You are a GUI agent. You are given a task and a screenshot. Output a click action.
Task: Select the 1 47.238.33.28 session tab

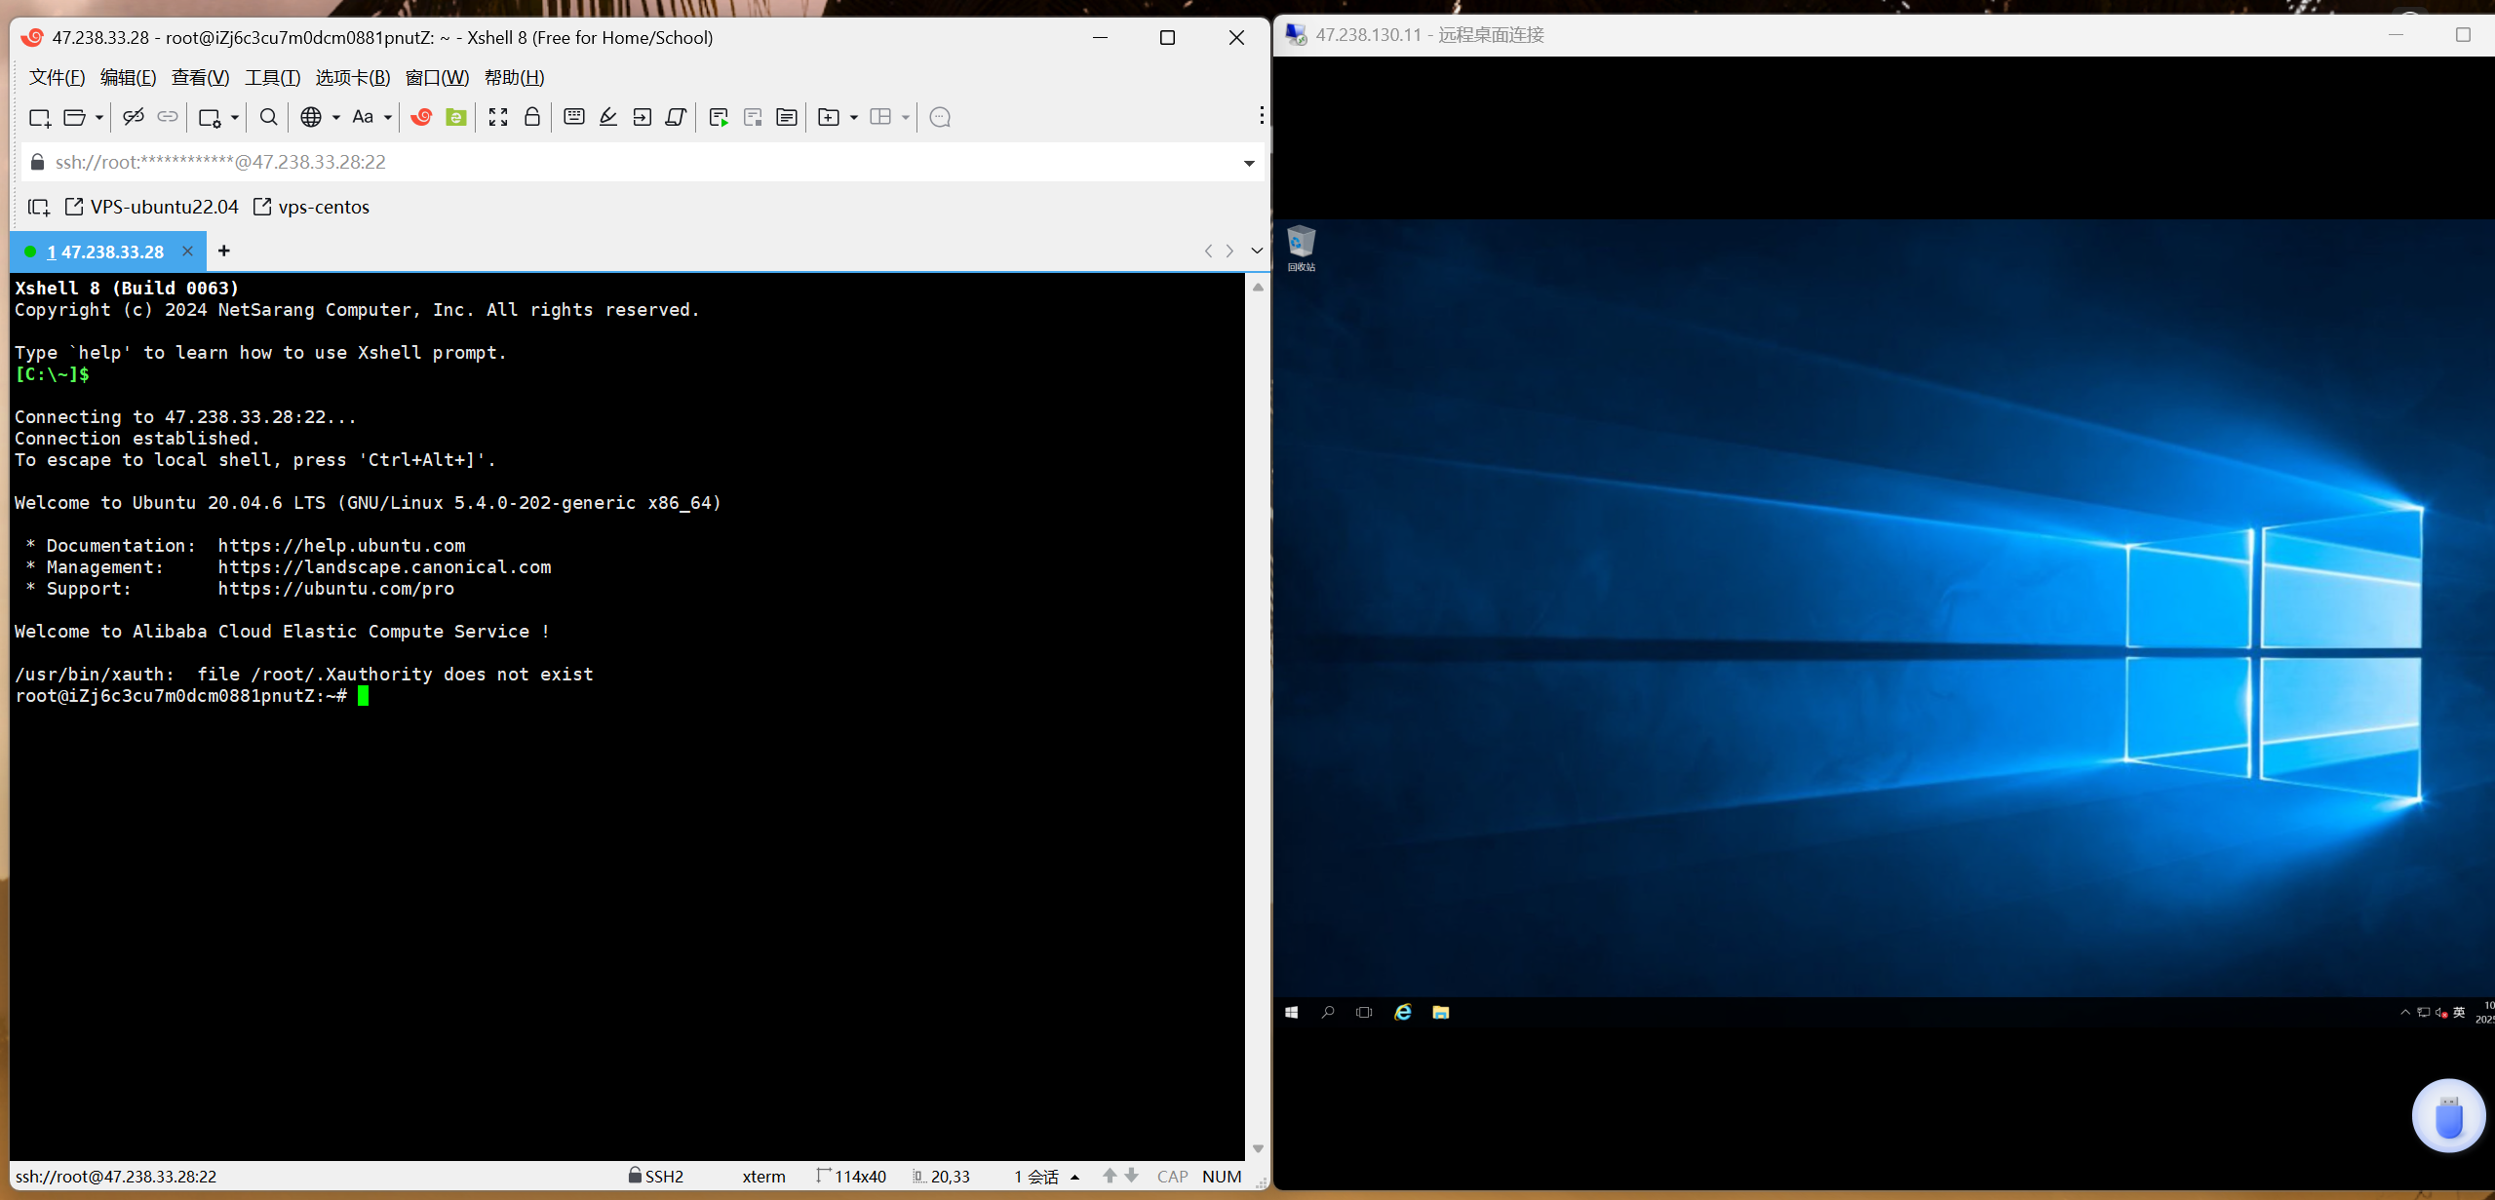(x=105, y=252)
